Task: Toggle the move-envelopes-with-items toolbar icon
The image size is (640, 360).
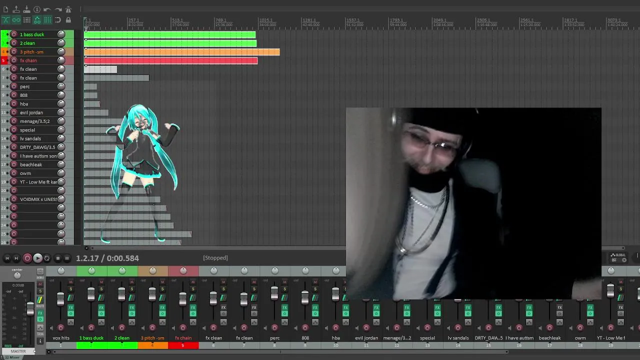Action: (37, 20)
